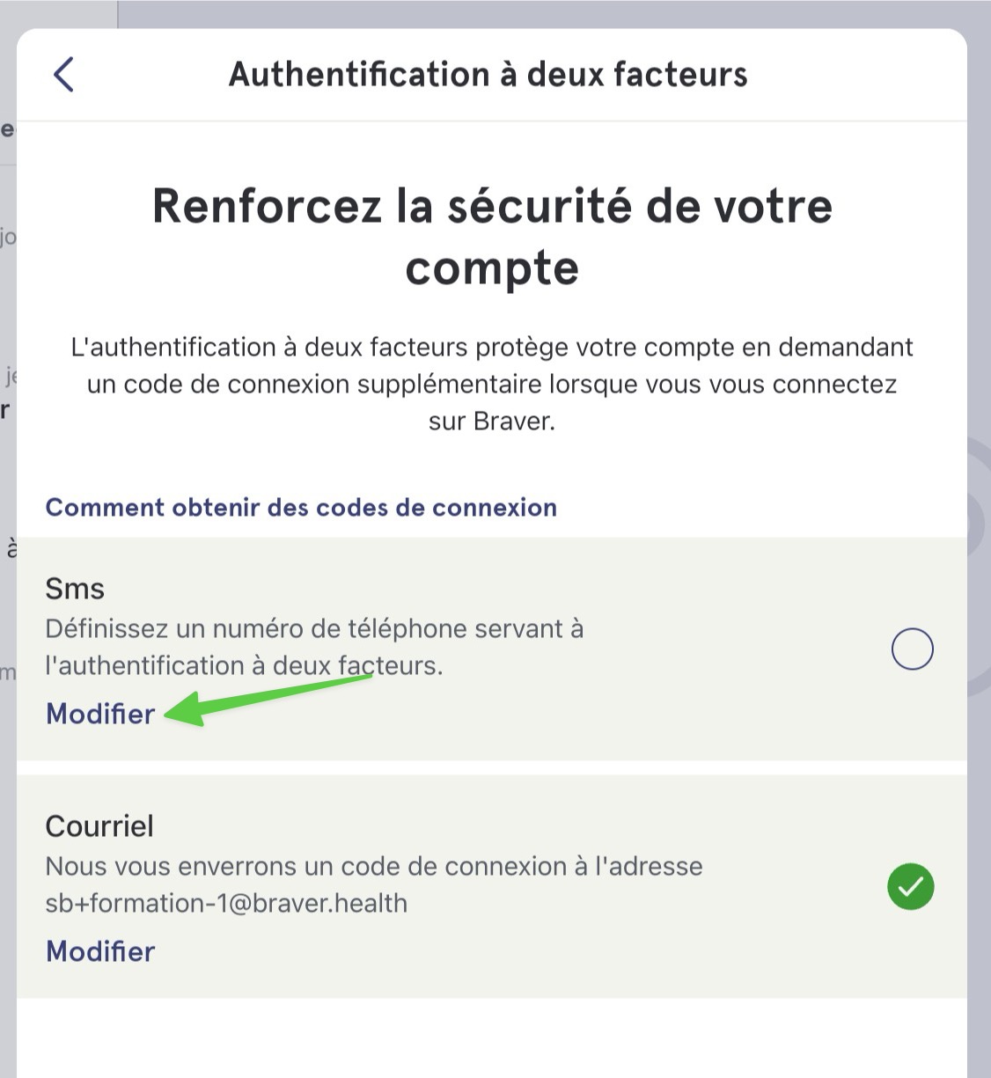Click the word Braver in the description
This screenshot has height=1078, width=991.
pyautogui.click(x=514, y=422)
